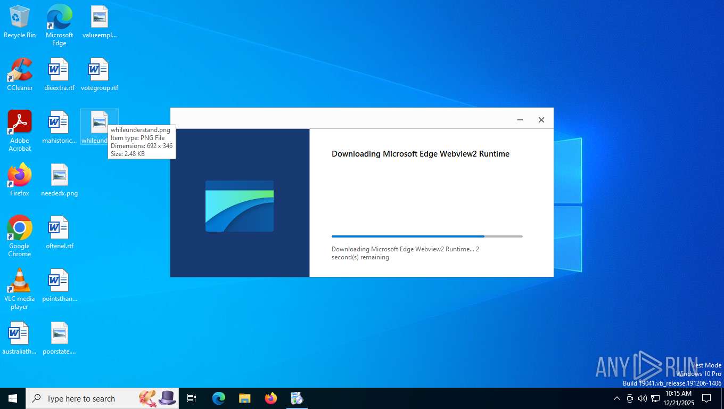The image size is (724, 409).
Task: Open the network status tray icon
Action: pos(655,398)
